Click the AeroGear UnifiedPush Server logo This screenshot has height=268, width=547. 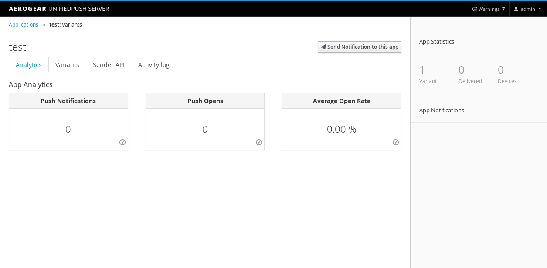point(59,9)
